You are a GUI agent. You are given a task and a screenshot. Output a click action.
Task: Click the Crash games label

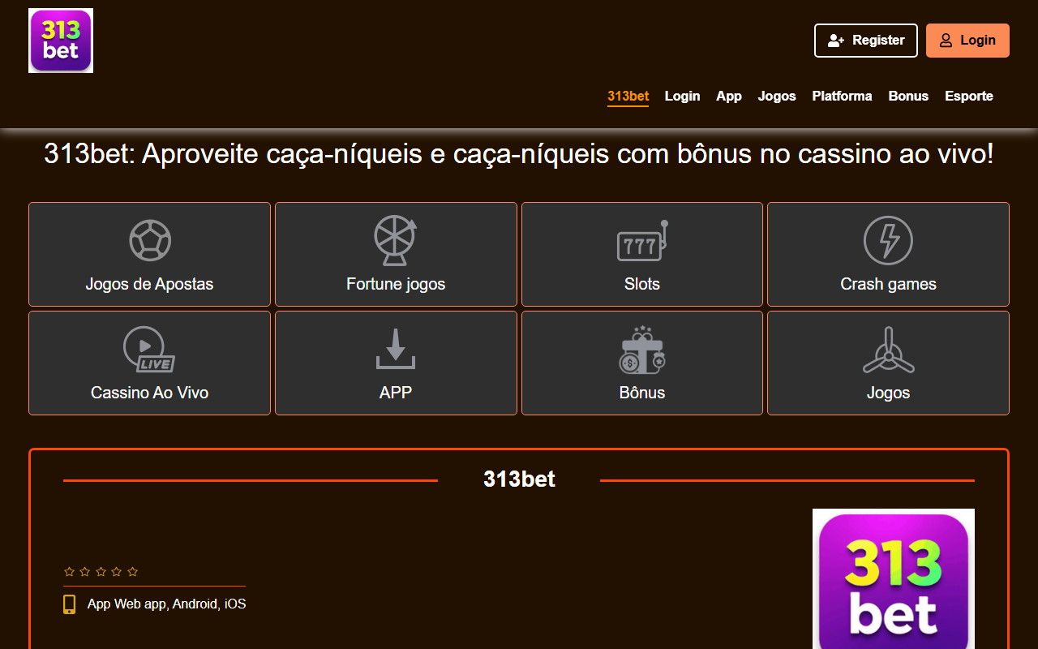(888, 284)
